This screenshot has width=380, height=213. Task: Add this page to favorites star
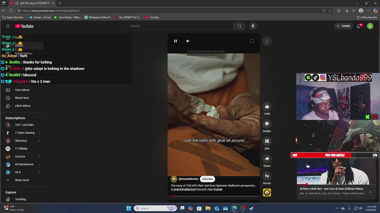pos(330,11)
